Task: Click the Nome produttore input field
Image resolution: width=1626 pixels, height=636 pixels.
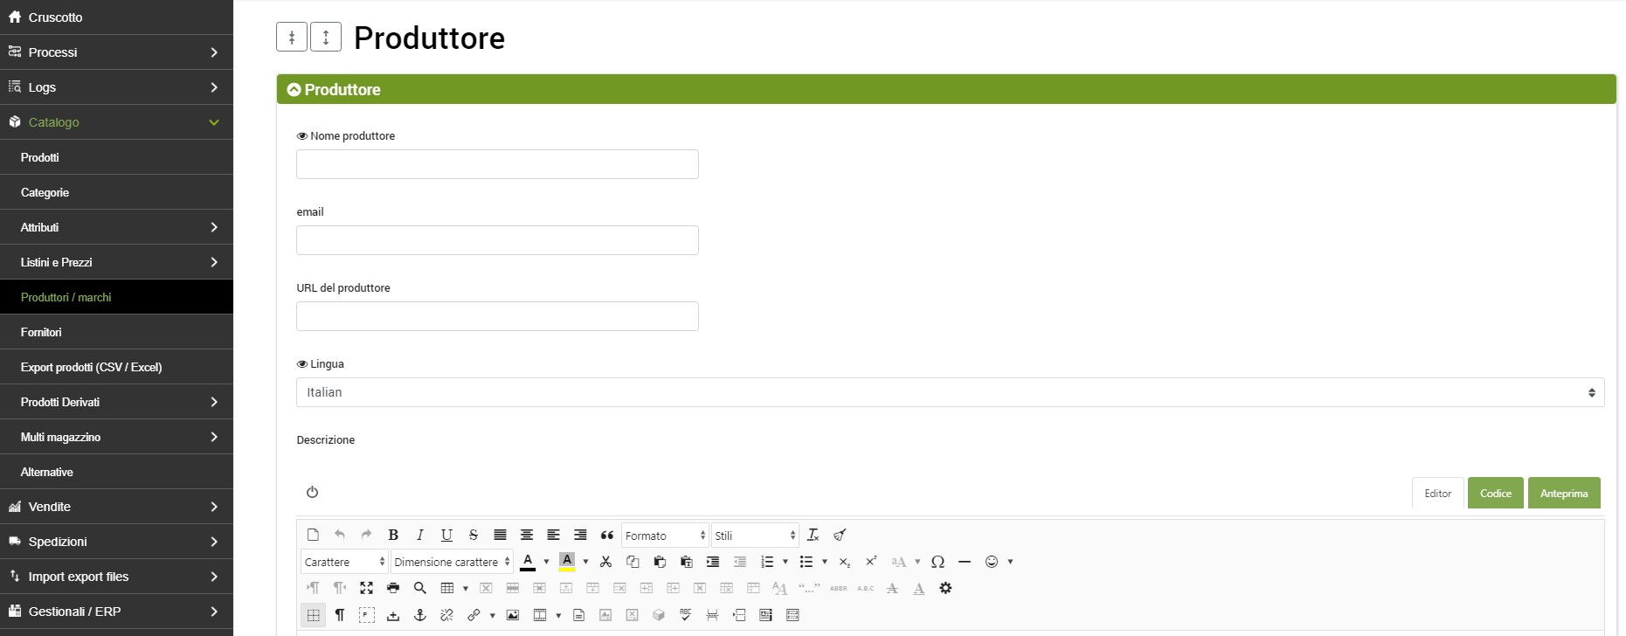Action: tap(497, 164)
